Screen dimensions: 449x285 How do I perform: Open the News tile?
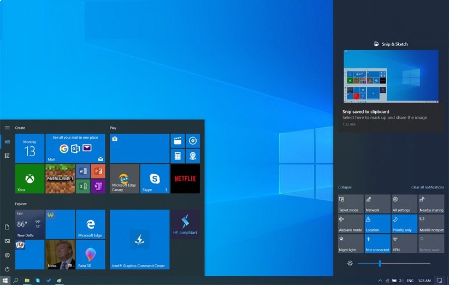click(60, 254)
